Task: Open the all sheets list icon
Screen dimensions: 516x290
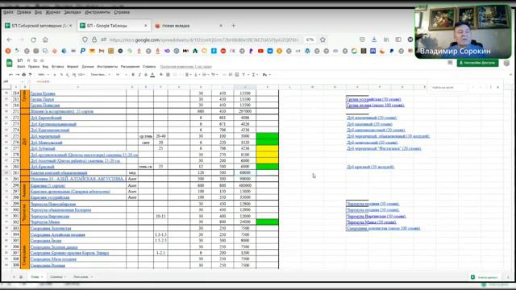Action: tap(21, 277)
